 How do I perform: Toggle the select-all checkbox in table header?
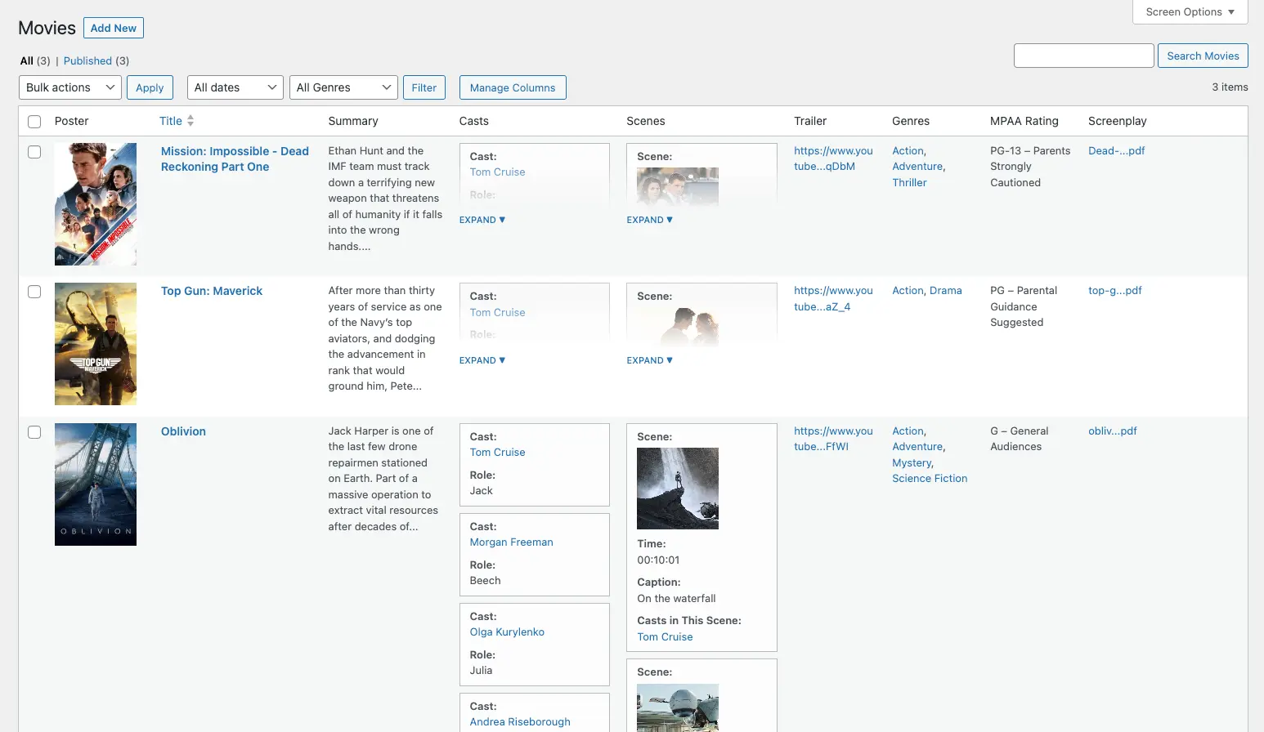click(x=34, y=122)
